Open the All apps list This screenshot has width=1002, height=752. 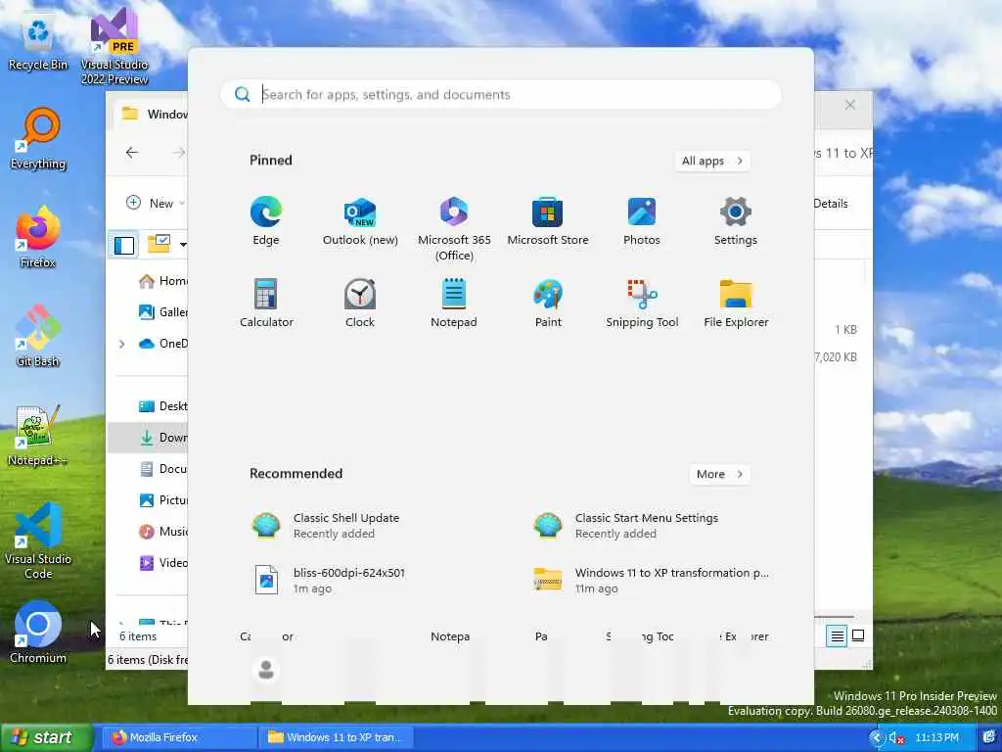pyautogui.click(x=712, y=161)
